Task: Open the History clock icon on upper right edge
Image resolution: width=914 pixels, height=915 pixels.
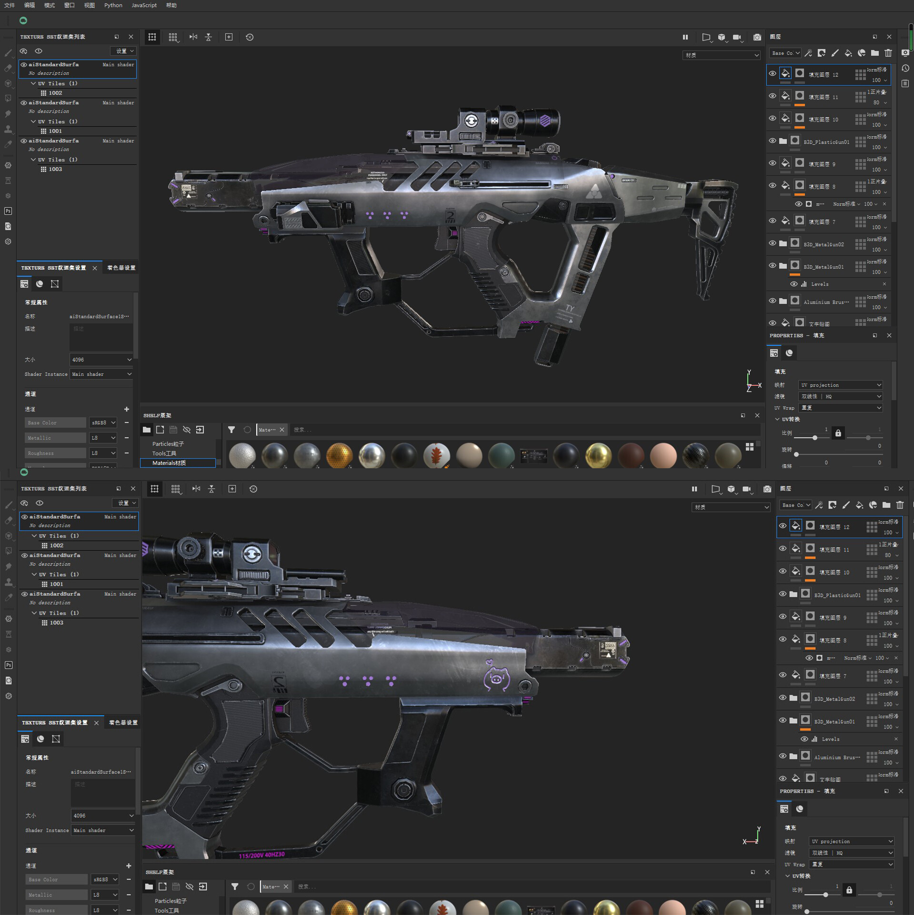Action: pos(905,68)
